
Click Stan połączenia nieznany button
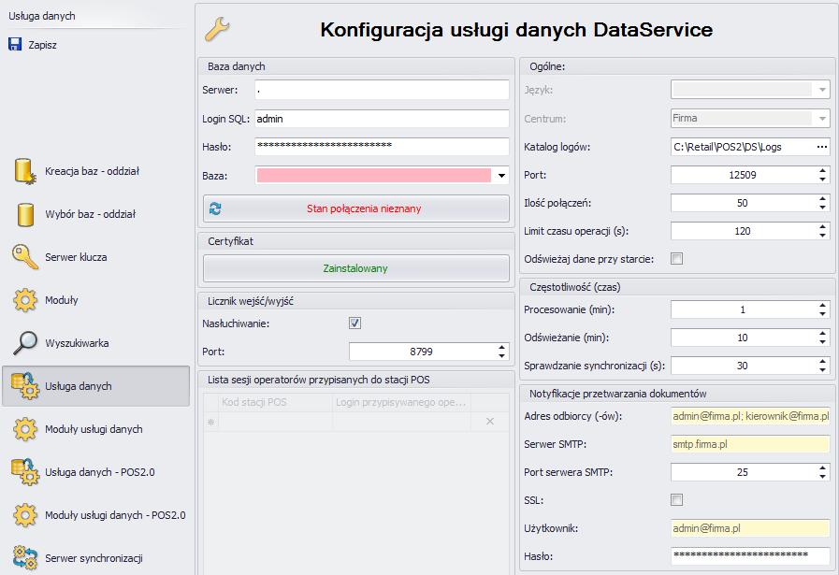click(x=355, y=208)
